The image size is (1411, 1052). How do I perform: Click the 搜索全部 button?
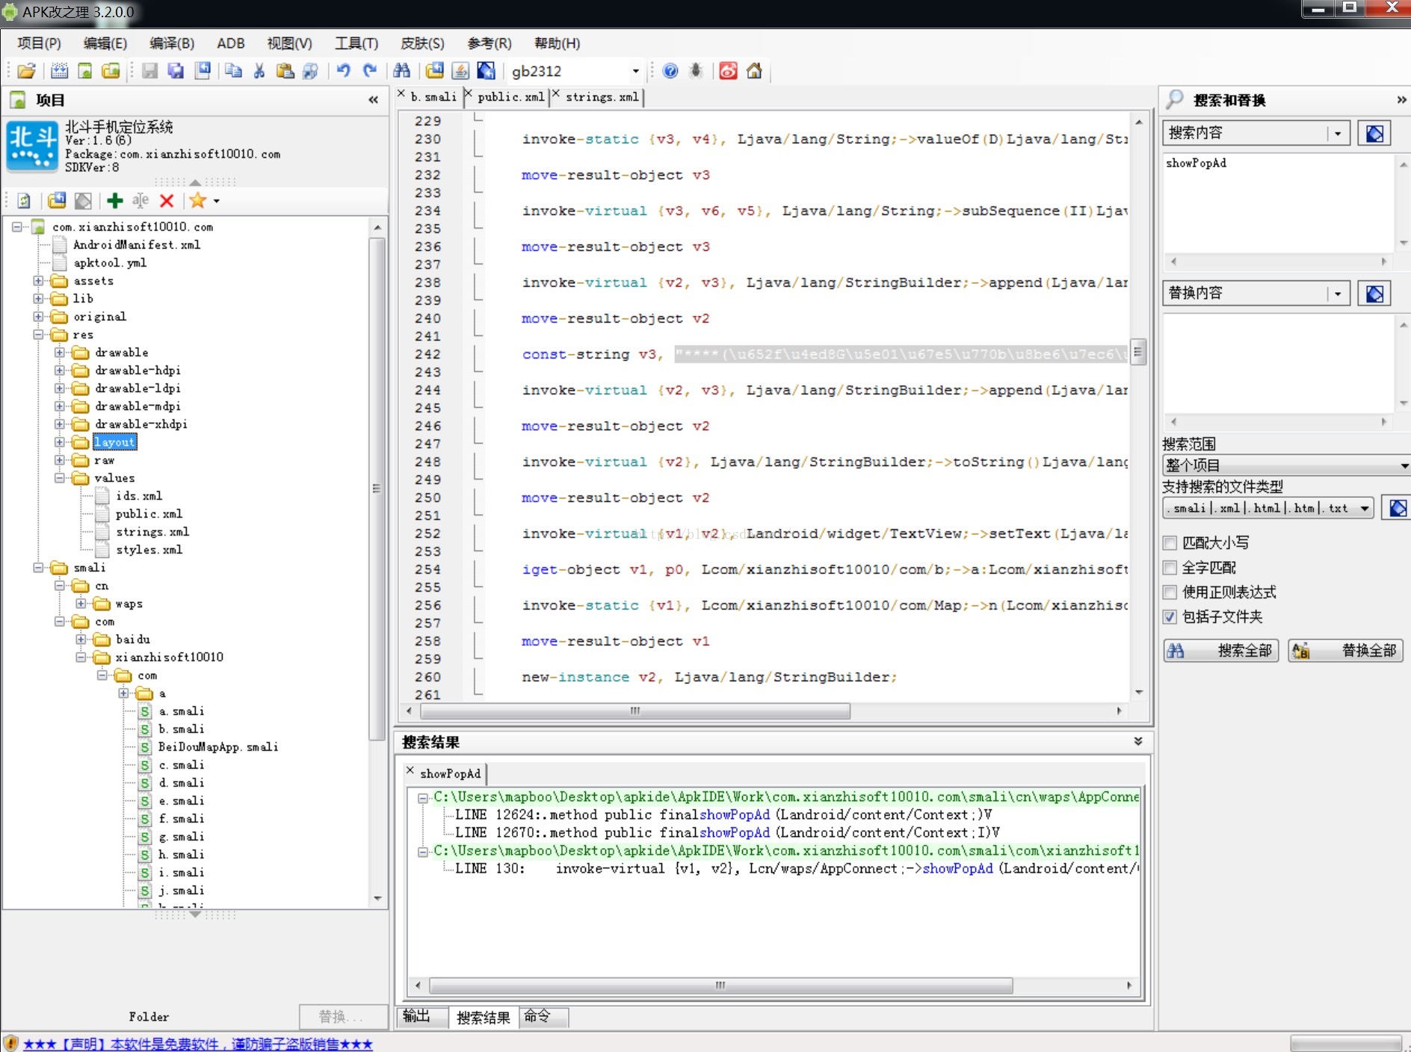pyautogui.click(x=1221, y=651)
